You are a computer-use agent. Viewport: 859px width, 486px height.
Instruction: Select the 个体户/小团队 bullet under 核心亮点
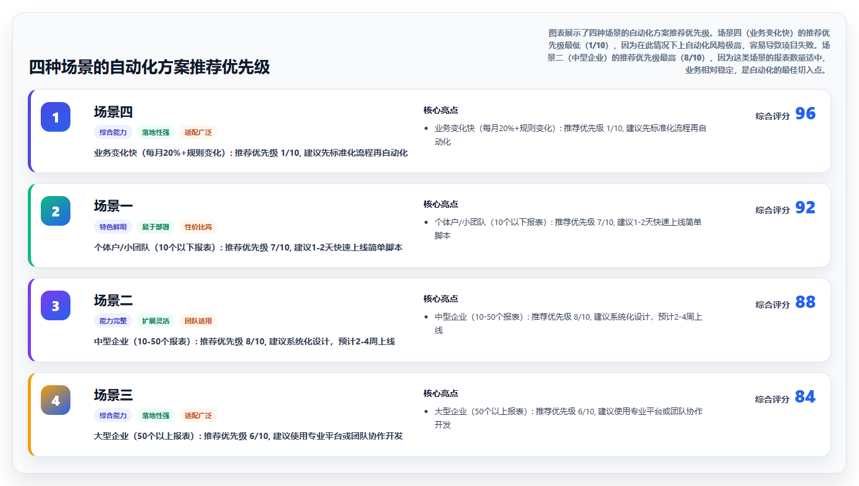(x=568, y=229)
